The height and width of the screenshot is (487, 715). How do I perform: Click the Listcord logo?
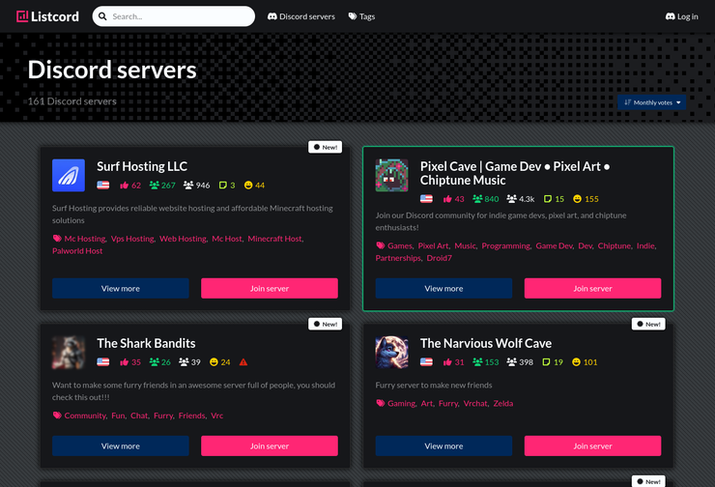click(47, 16)
